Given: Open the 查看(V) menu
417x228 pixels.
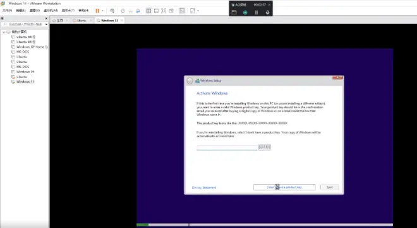Looking at the screenshot, I should (35, 11).
